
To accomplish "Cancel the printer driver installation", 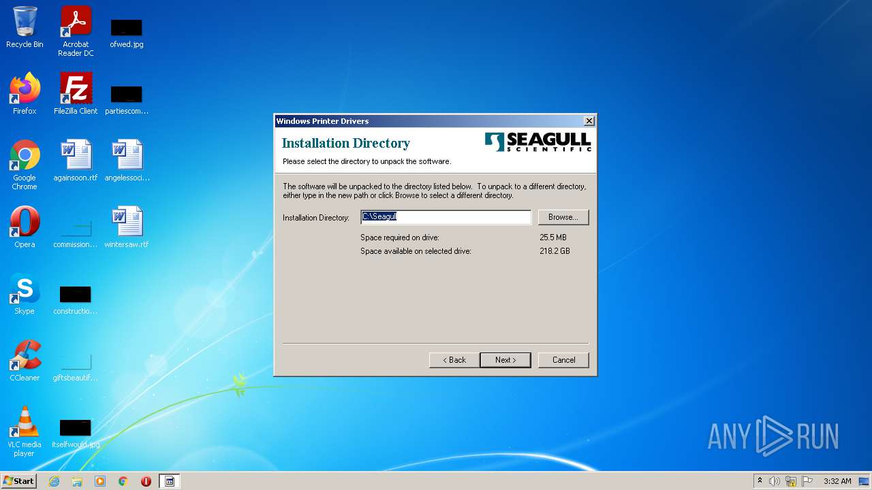I will 563,360.
